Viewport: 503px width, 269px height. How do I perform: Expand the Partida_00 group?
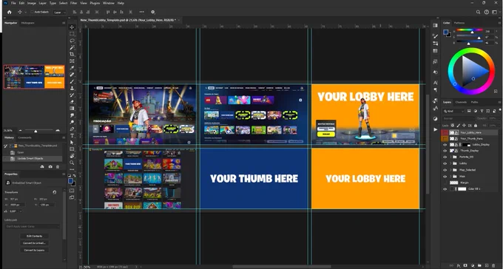(x=450, y=157)
